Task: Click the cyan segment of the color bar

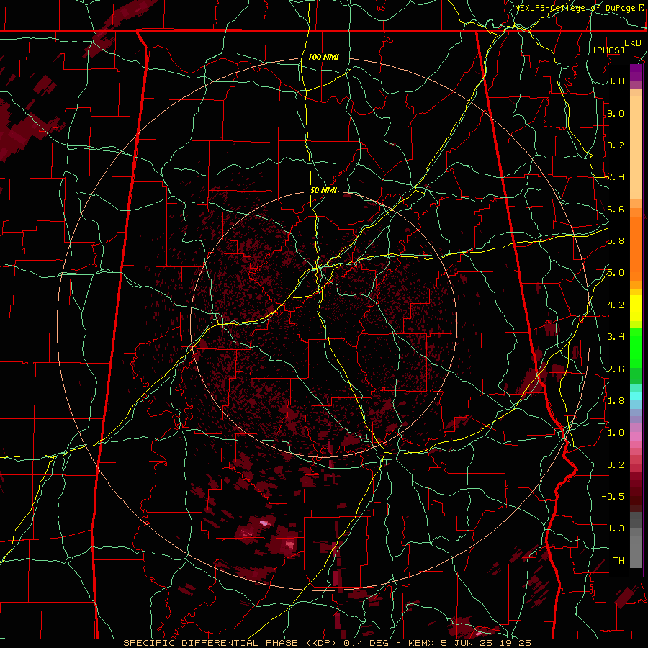Action: pos(636,396)
